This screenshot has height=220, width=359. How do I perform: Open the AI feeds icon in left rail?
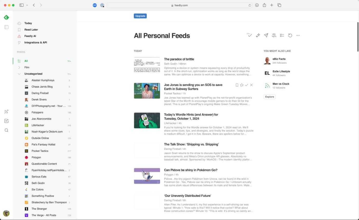click(6, 121)
